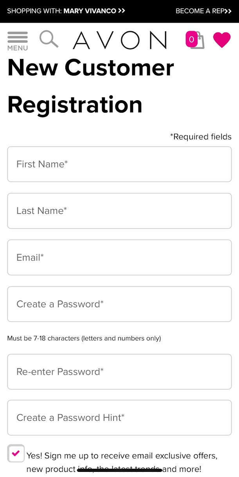This screenshot has height=477, width=239.
Task: Uncheck the email exclusive offers checkbox
Action: (16, 454)
